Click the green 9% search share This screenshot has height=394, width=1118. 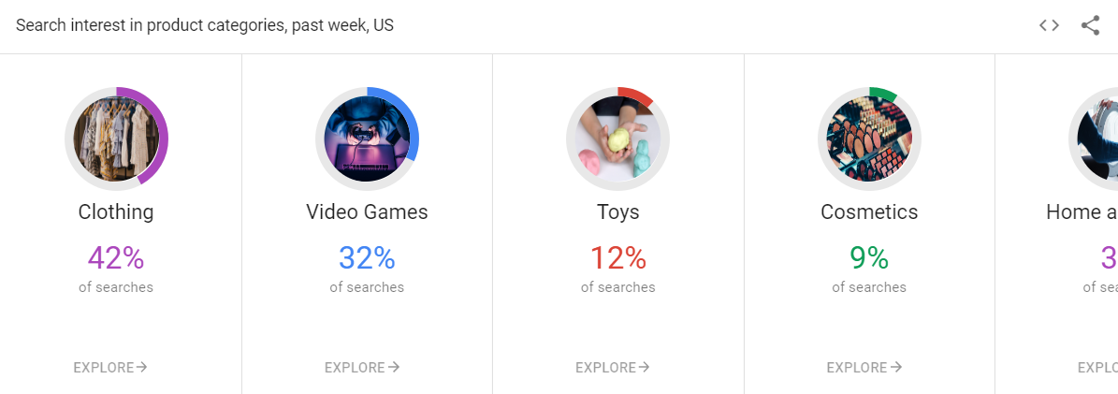pos(869,257)
